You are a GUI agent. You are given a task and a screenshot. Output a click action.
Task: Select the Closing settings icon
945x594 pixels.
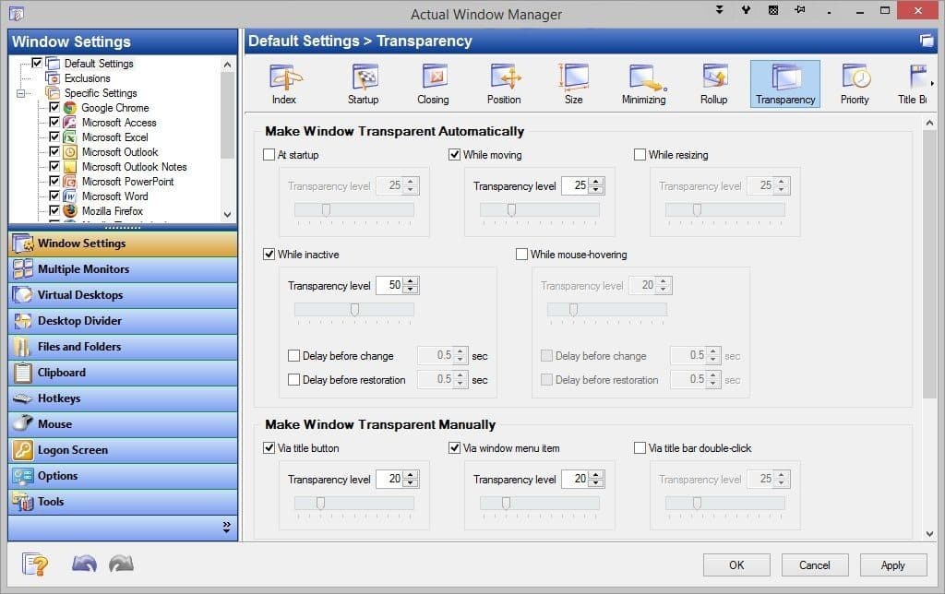click(434, 81)
